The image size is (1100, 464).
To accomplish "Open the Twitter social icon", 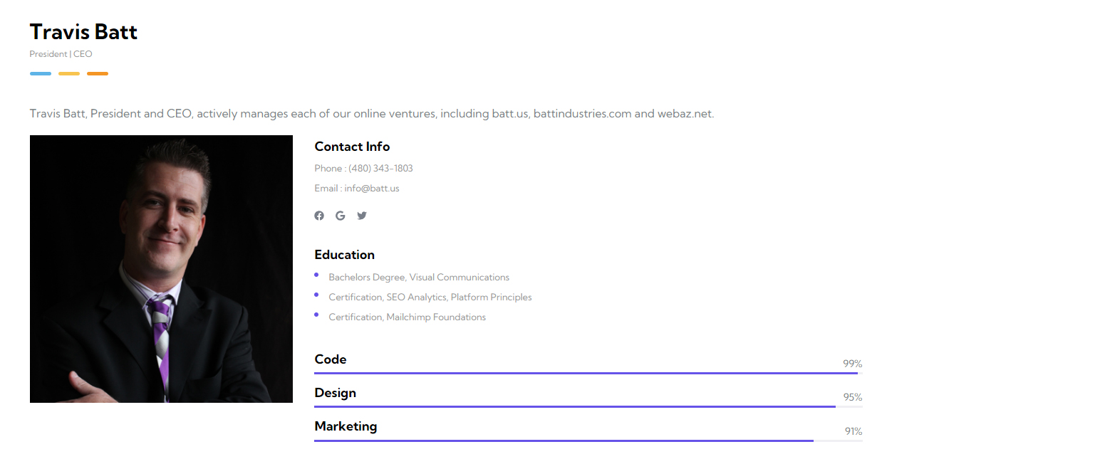I will (362, 216).
